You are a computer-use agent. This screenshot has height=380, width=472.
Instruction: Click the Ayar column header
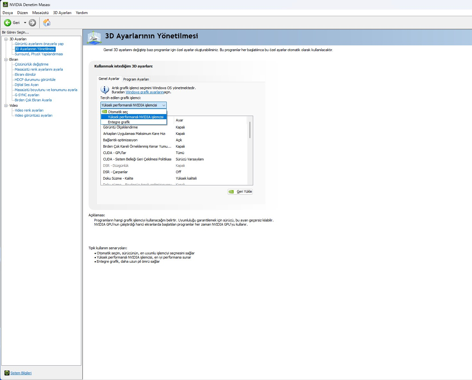(x=211, y=120)
